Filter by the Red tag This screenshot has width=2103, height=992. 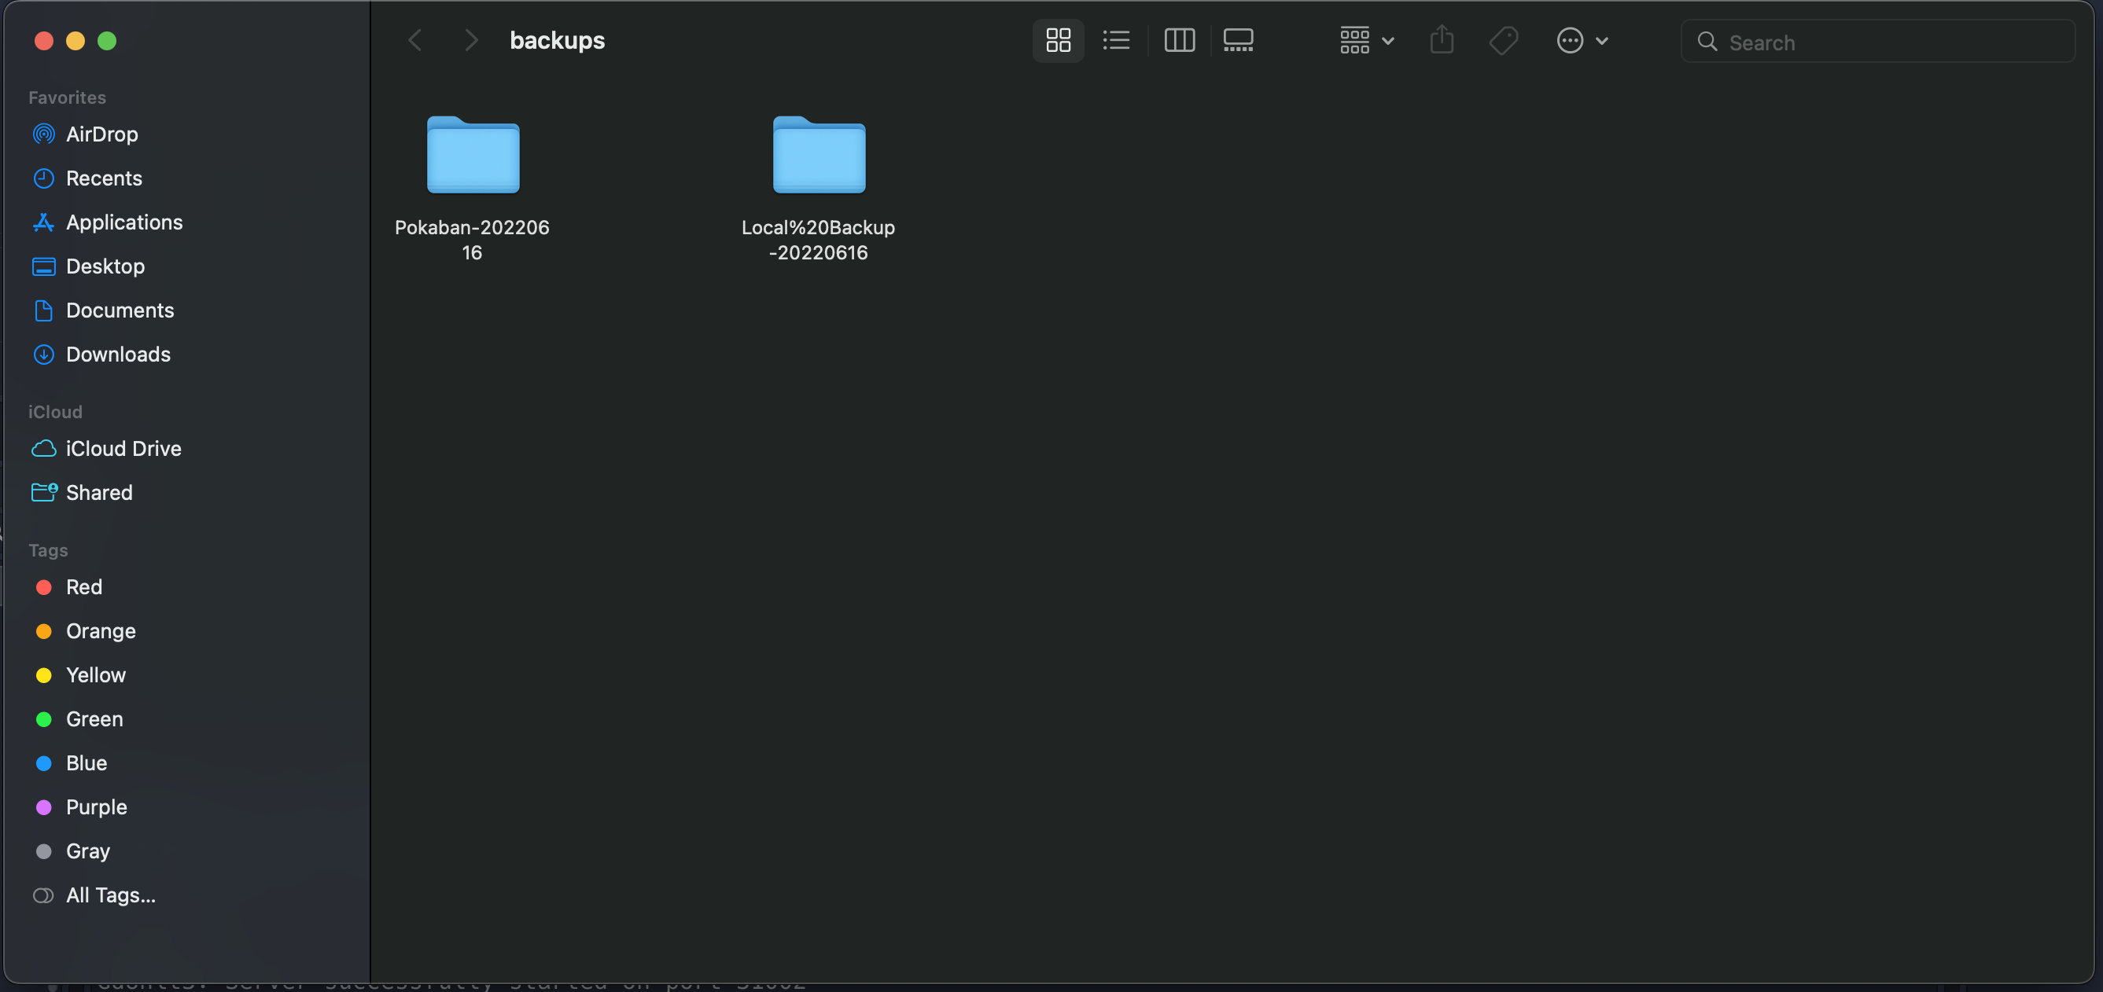(x=84, y=587)
